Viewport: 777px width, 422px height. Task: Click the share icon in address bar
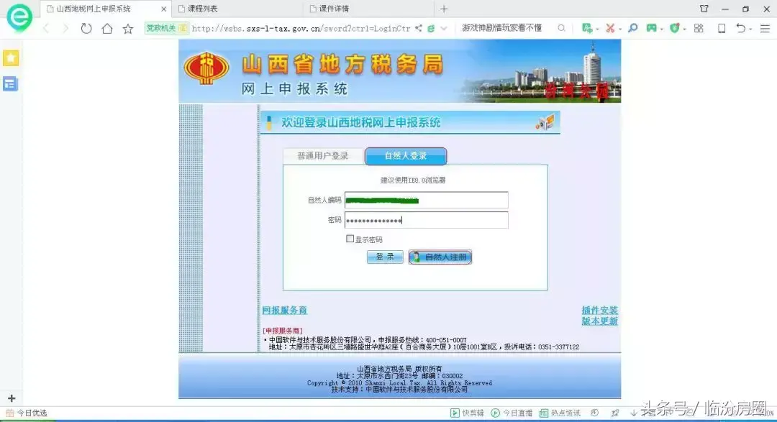tap(419, 28)
